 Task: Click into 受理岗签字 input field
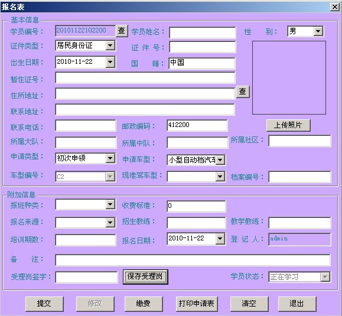click(x=87, y=278)
